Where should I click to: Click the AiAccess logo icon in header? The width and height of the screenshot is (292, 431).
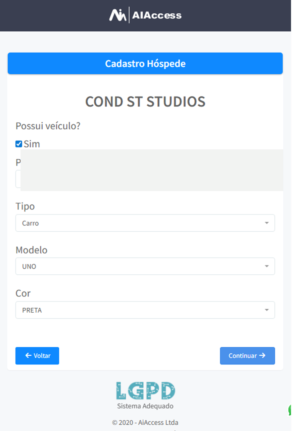pos(117,15)
